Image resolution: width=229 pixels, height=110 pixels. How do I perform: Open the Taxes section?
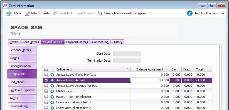coord(22,98)
